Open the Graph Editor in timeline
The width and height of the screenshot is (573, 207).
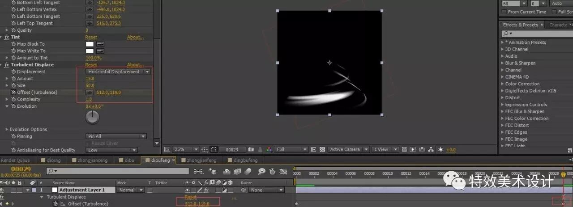coord(283,171)
